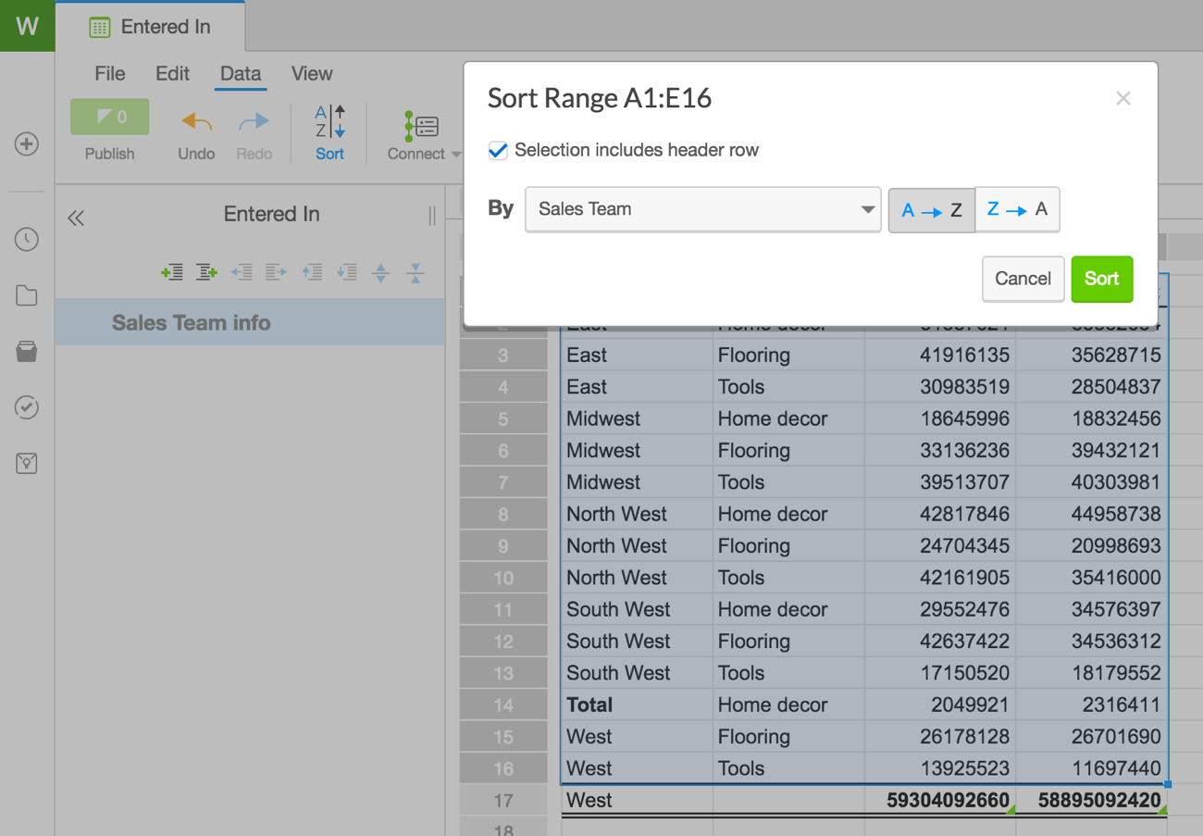
Task: Open the File menu
Action: (110, 74)
